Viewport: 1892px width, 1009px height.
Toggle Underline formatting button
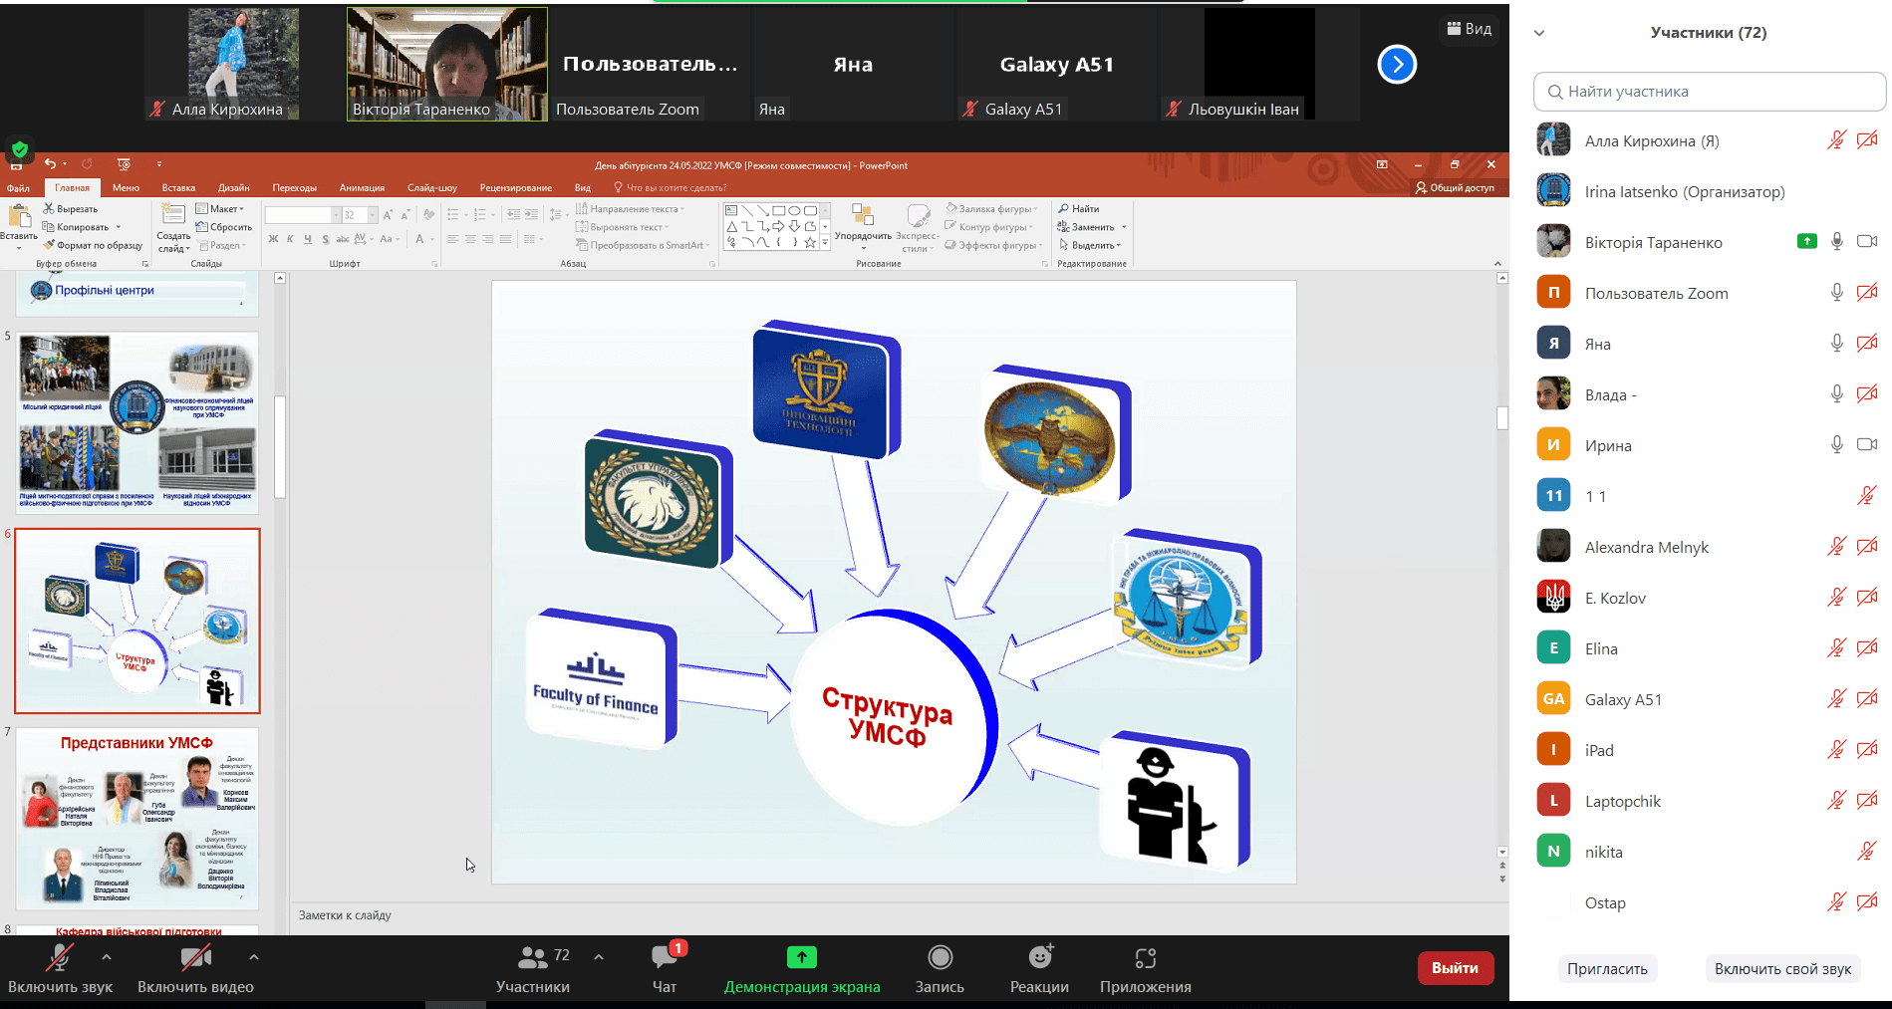click(308, 239)
